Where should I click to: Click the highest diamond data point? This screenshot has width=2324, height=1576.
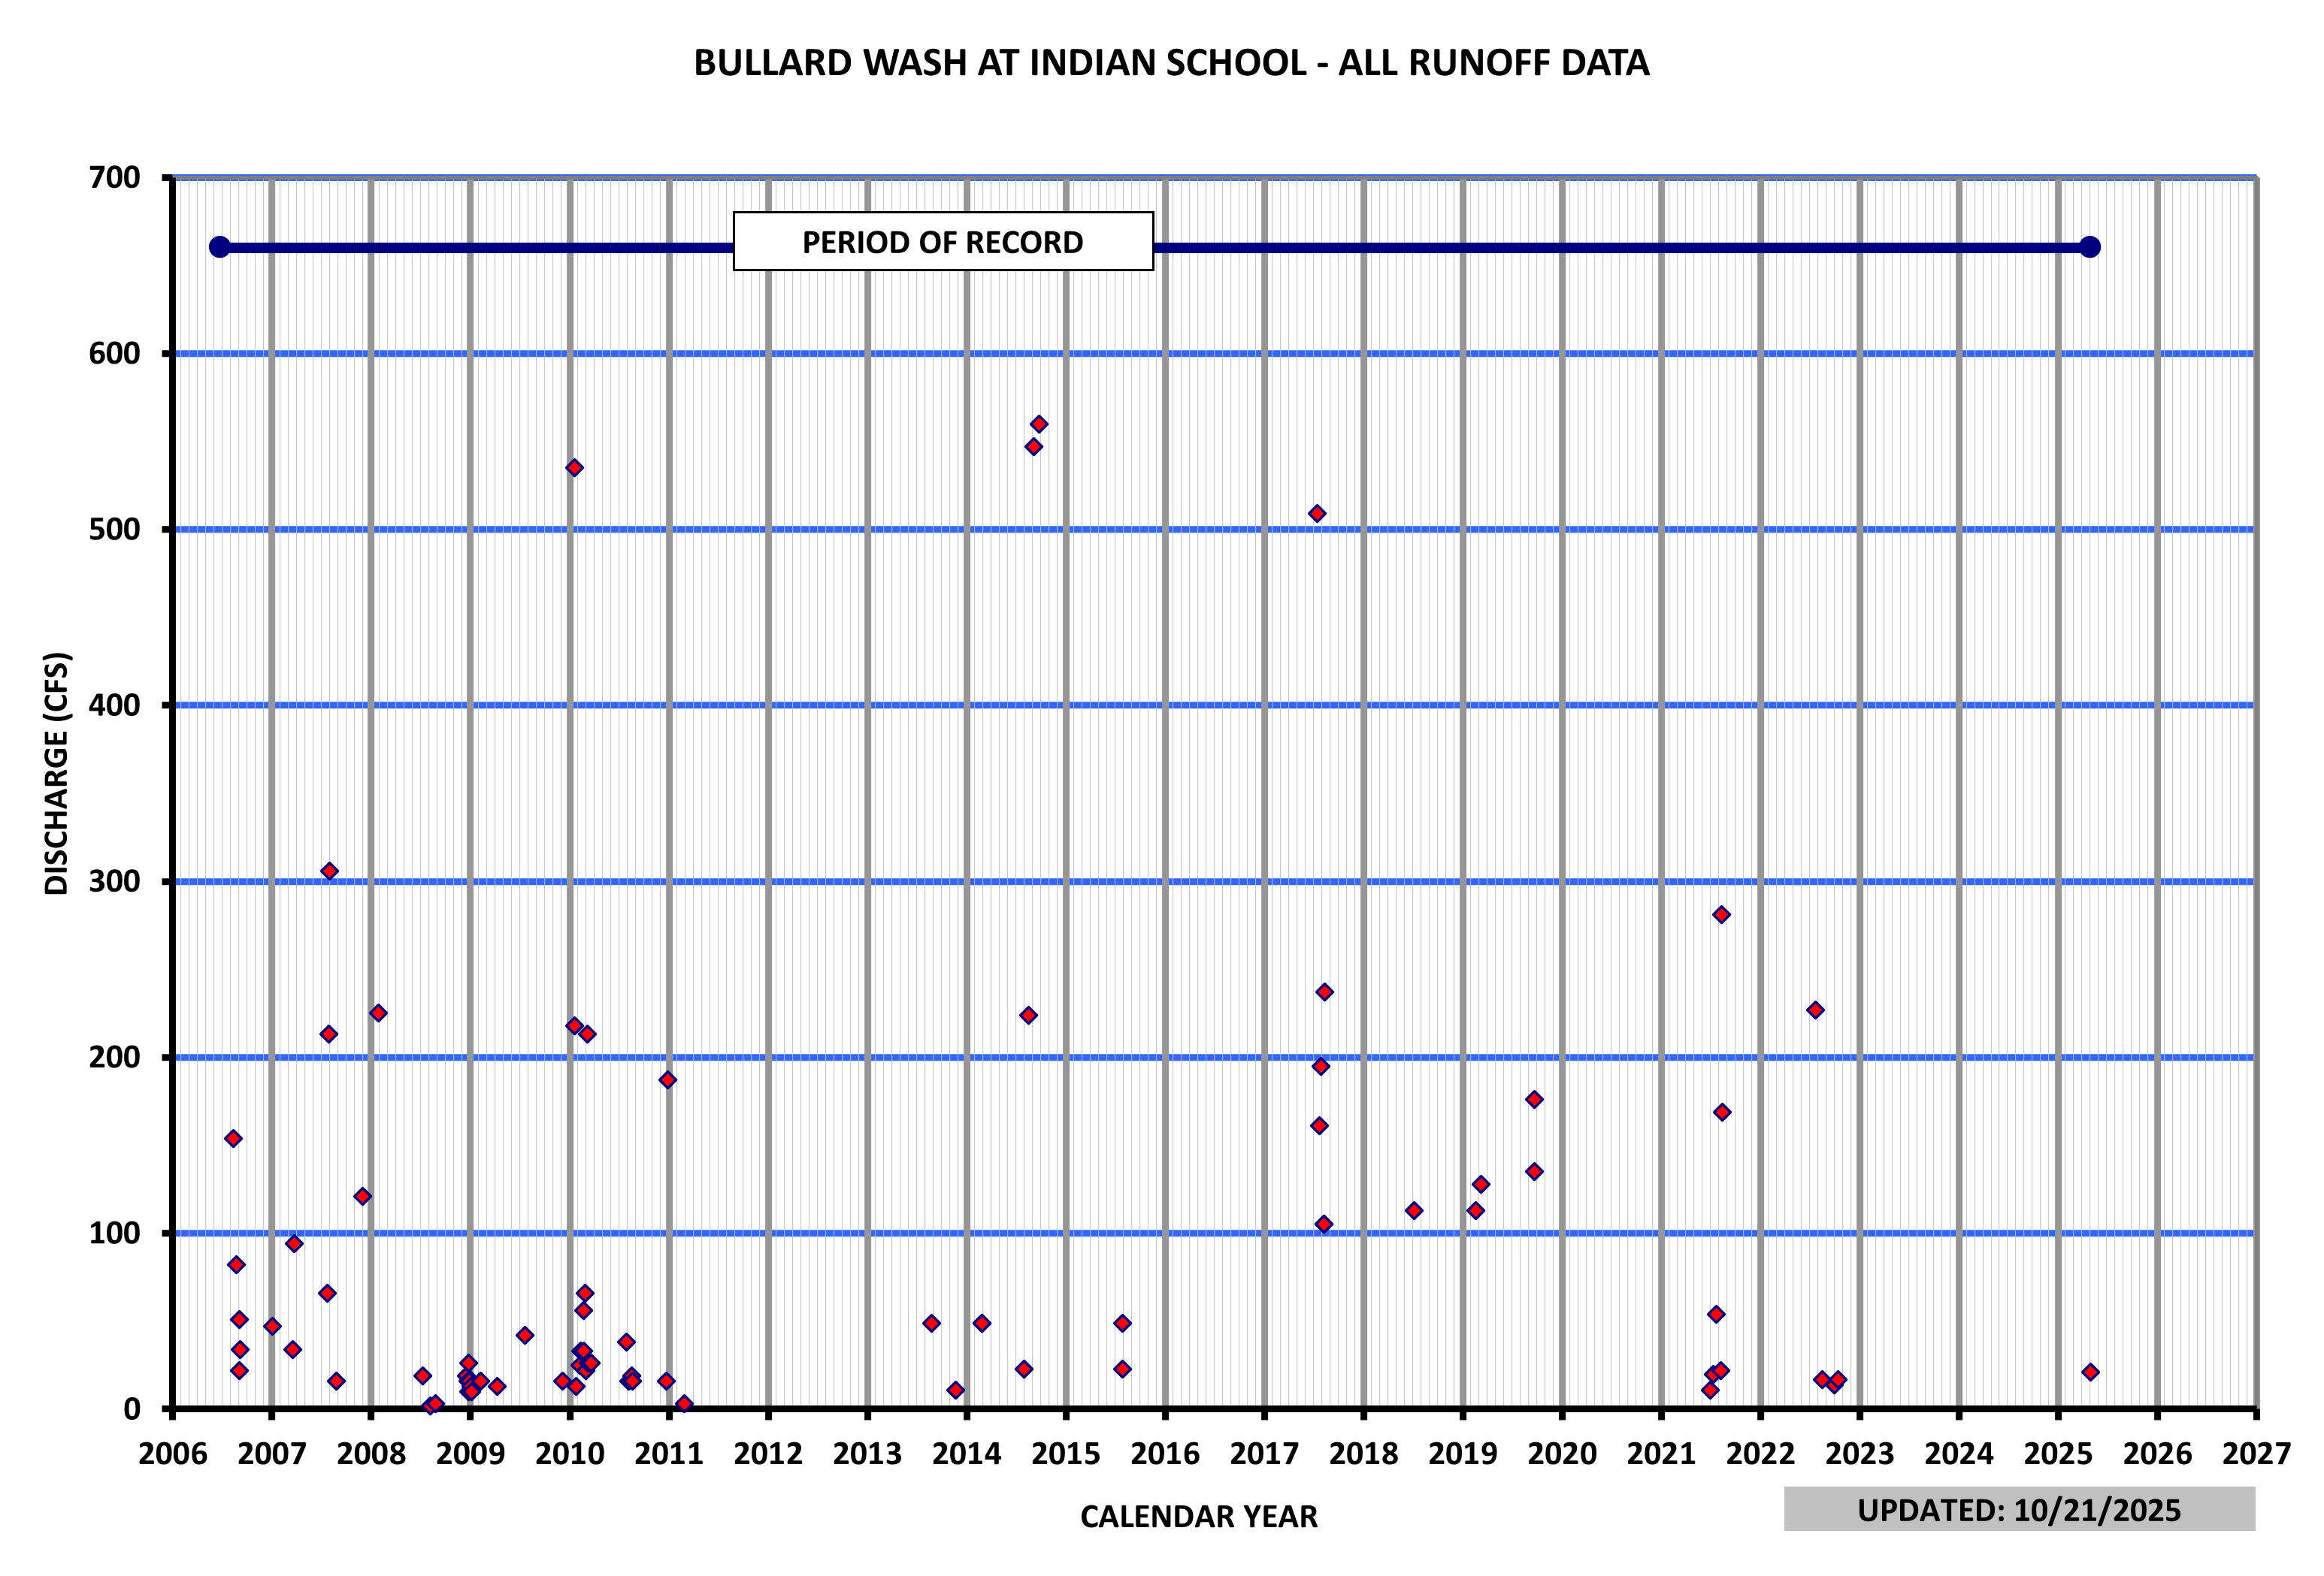coord(1039,424)
